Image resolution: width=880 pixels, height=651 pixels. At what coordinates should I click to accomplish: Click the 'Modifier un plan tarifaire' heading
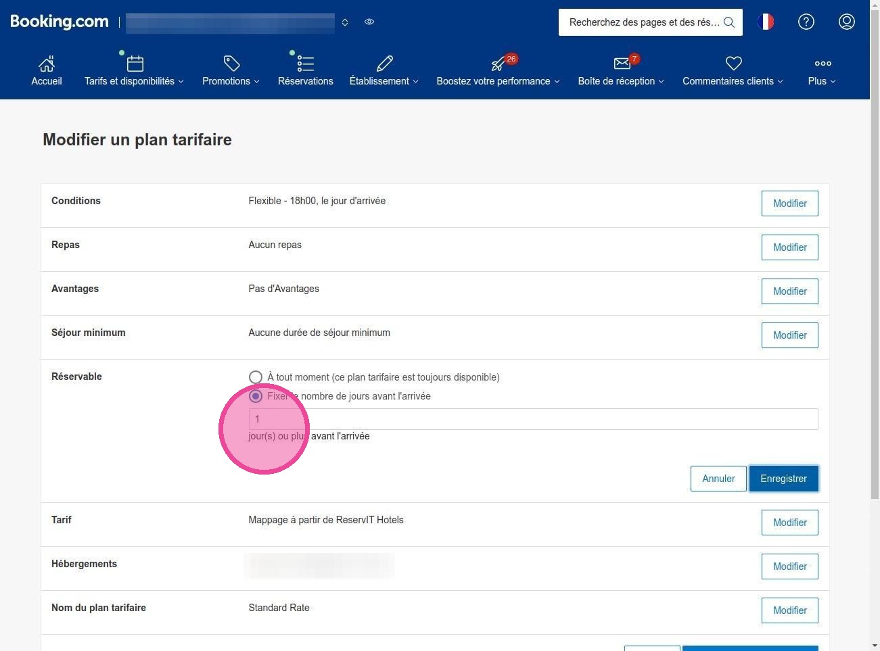click(137, 140)
